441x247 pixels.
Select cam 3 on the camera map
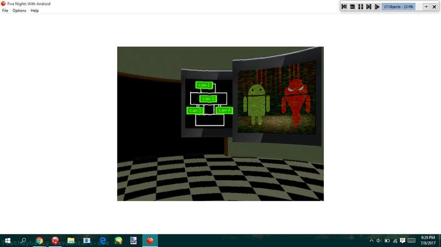[x=195, y=110]
